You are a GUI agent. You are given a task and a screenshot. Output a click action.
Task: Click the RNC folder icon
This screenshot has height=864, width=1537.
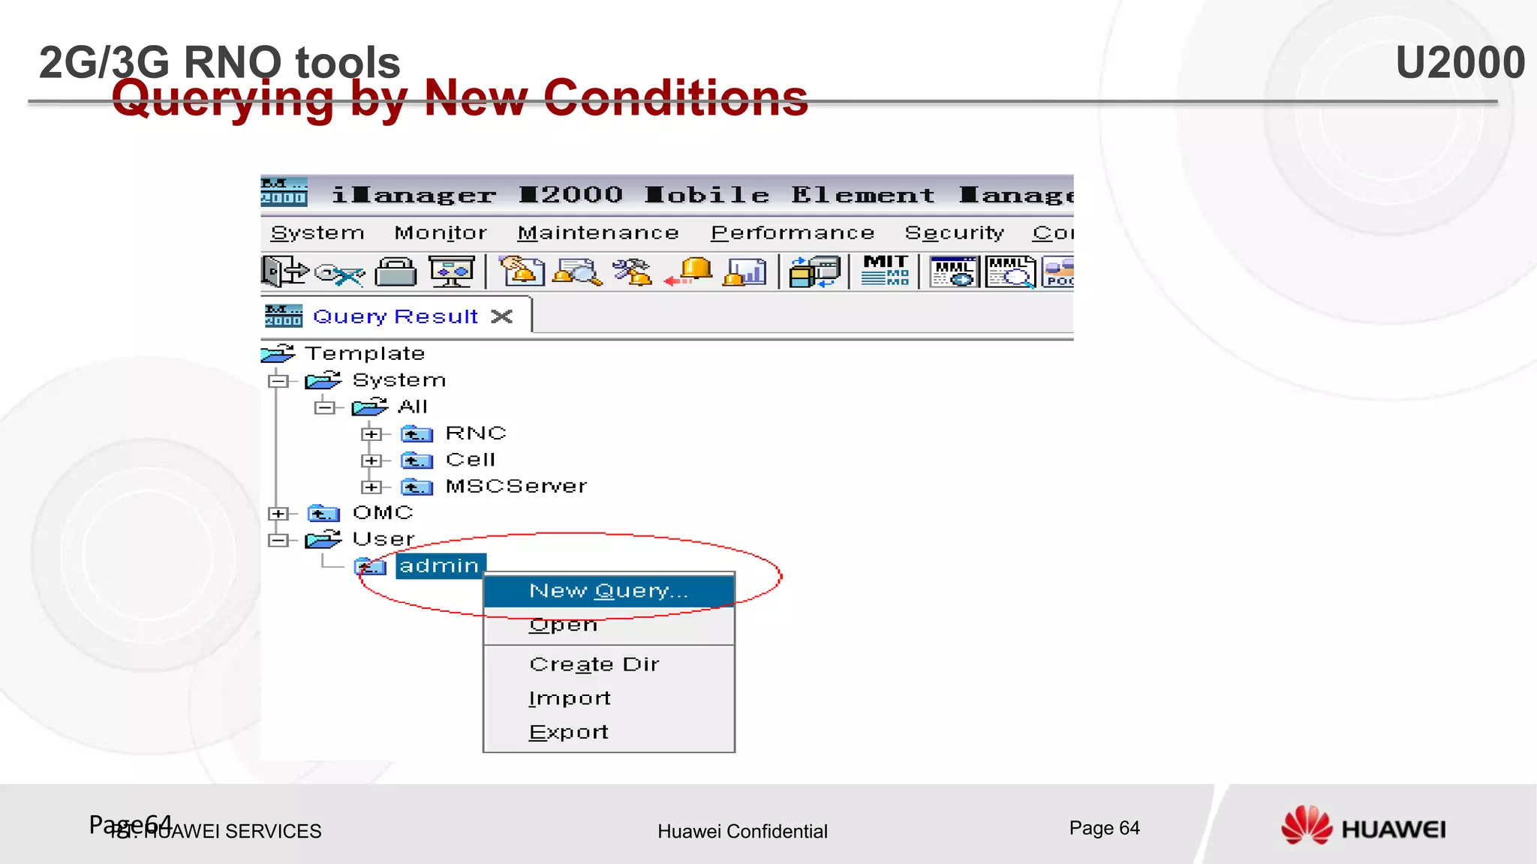(x=417, y=433)
